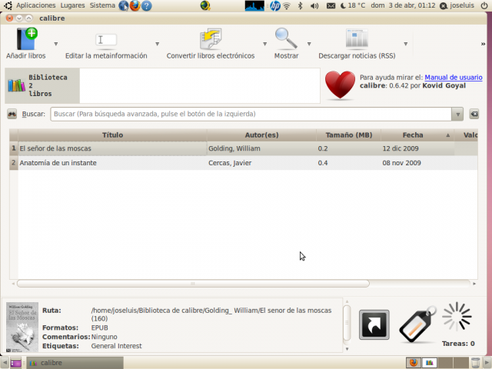Expand Editar la metainformación dropdown arrow
The height and width of the screenshot is (369, 492).
click(x=157, y=44)
